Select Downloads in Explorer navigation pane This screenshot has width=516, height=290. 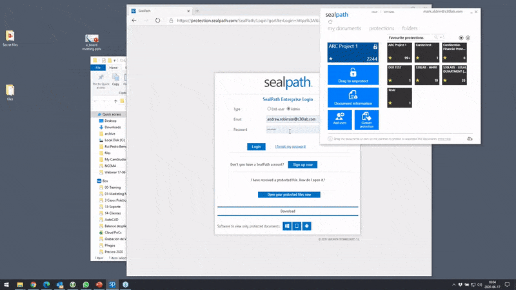pos(112,127)
